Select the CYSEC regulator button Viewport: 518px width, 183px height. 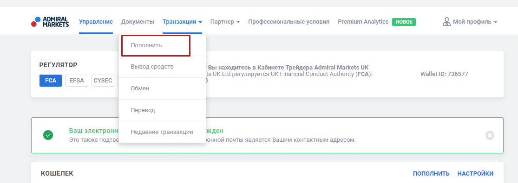click(103, 81)
